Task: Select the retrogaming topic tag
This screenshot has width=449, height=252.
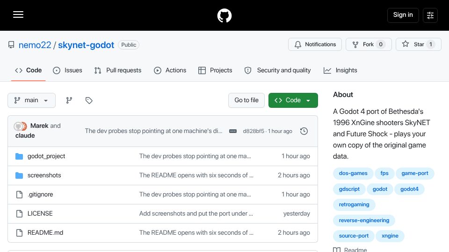Action: [354, 204]
